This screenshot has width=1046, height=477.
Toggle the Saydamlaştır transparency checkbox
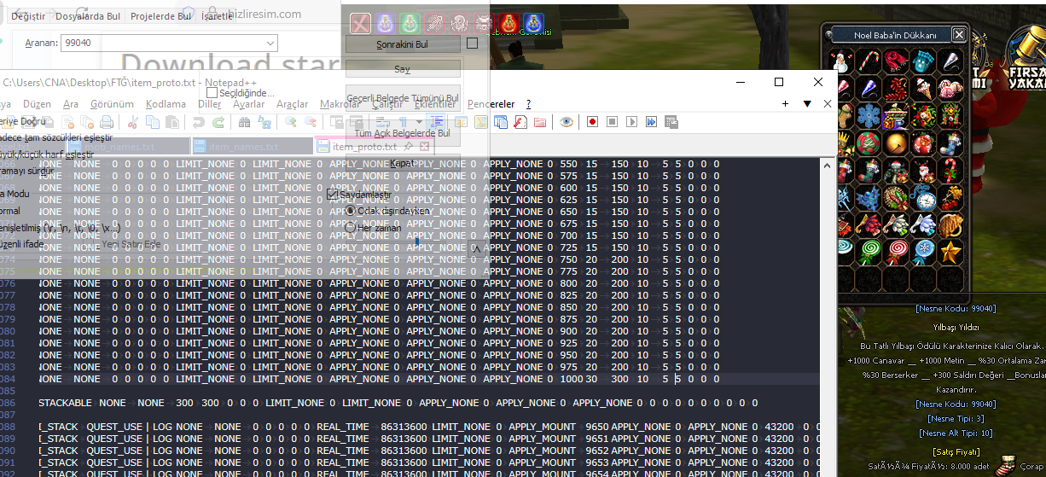point(333,195)
